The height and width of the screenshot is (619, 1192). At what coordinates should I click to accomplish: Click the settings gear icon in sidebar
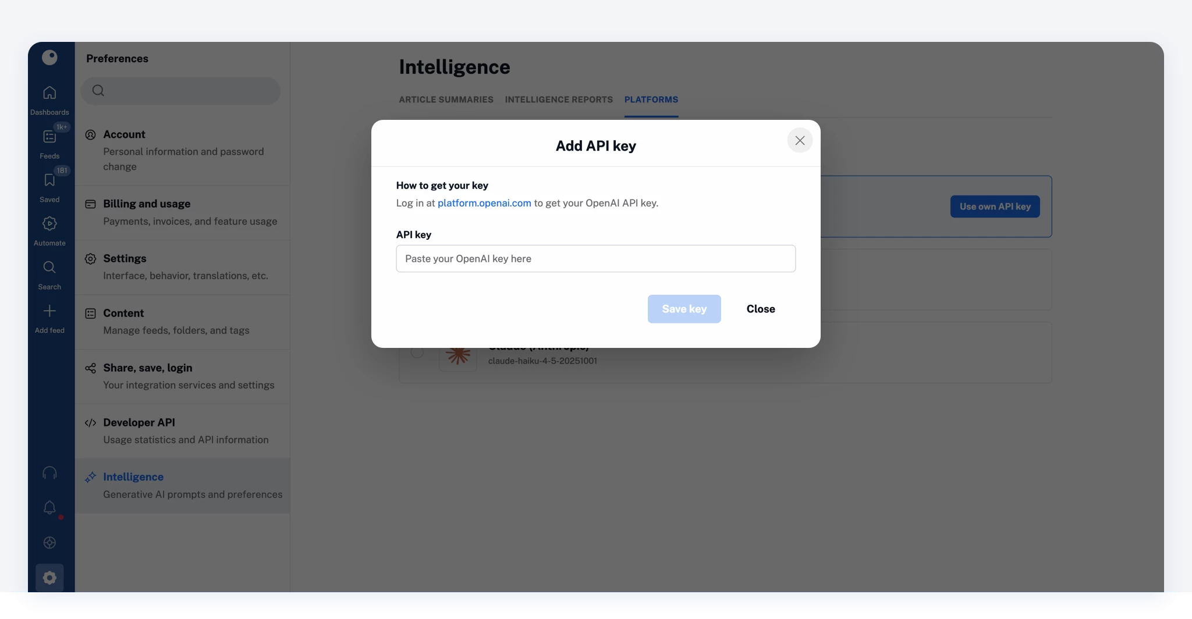(49, 578)
